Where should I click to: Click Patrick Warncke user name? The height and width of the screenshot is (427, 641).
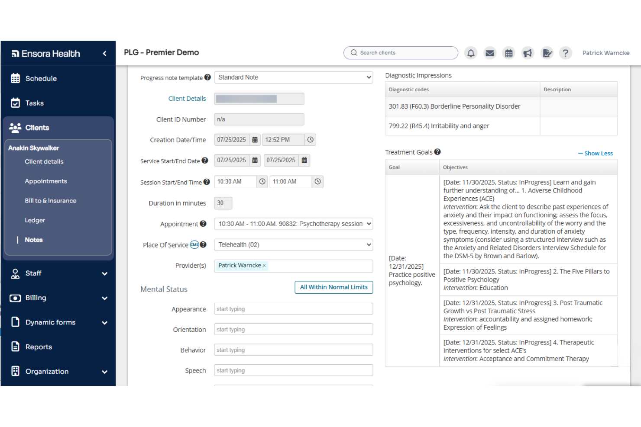click(x=606, y=53)
